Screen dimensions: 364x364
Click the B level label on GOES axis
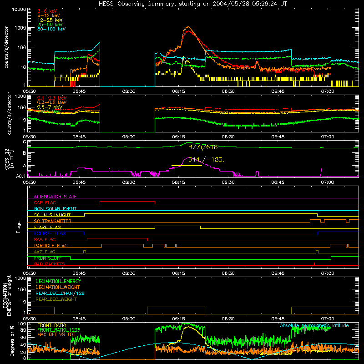[25, 153]
